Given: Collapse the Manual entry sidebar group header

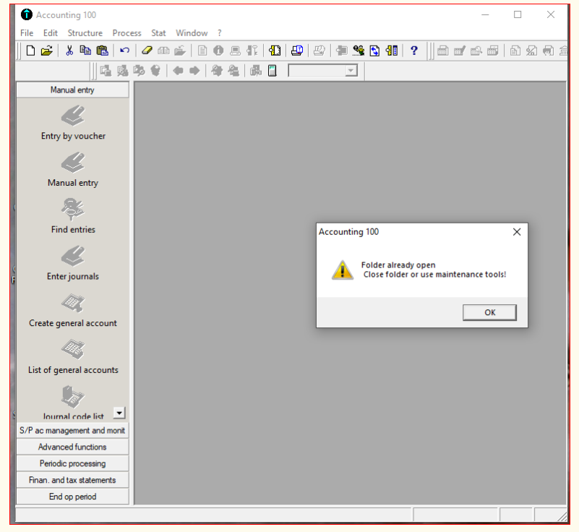Looking at the screenshot, I should tap(73, 90).
